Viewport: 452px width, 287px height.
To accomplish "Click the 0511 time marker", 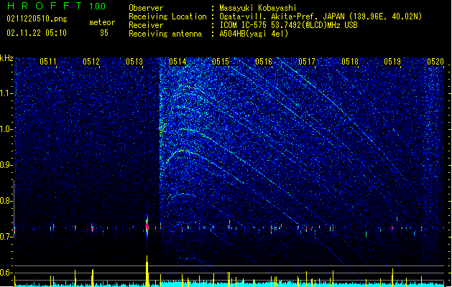I will (x=48, y=62).
